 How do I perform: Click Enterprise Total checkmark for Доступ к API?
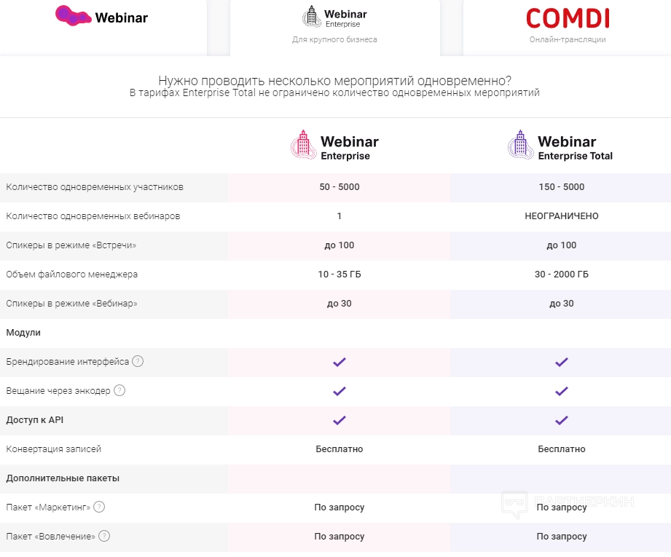561,420
